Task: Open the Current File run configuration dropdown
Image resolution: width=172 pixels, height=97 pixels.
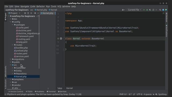Action: tap(134, 10)
